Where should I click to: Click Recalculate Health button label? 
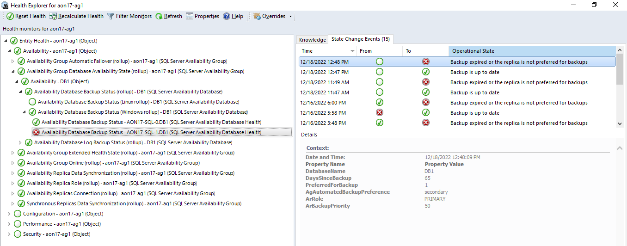[81, 16]
